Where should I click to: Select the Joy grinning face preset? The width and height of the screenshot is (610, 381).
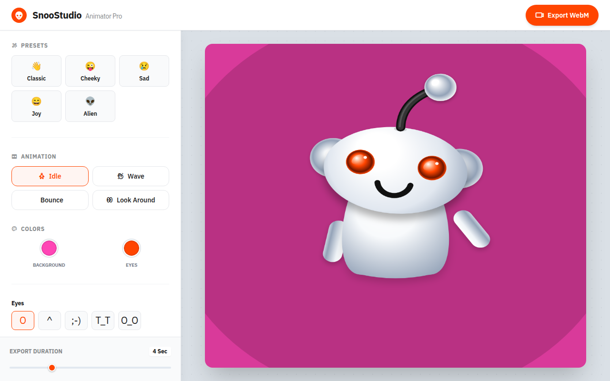coord(36,106)
